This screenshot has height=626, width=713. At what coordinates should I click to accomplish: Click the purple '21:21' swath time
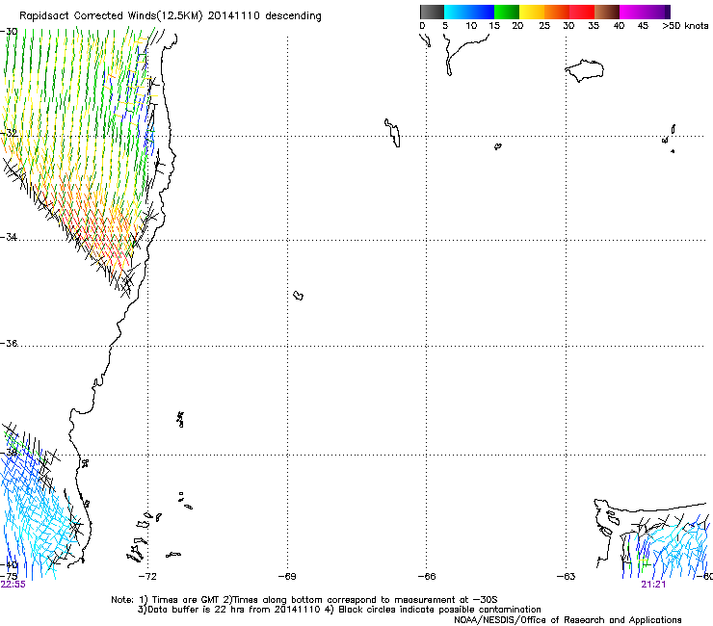coord(653,585)
